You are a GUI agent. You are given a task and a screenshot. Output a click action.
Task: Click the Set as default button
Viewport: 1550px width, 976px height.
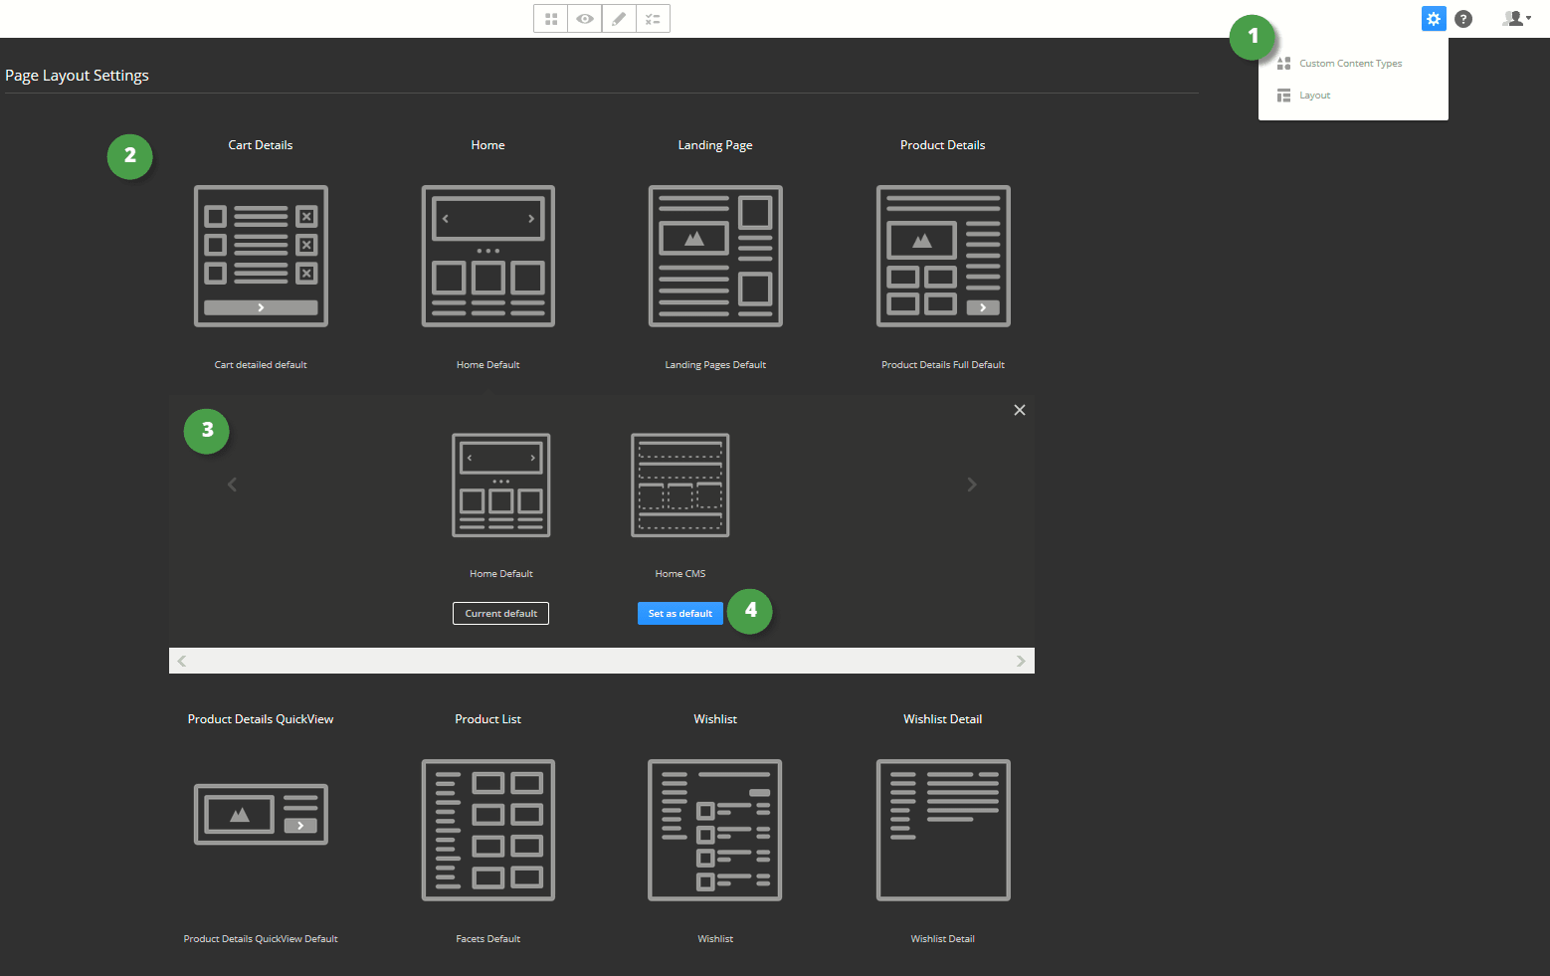(x=680, y=614)
